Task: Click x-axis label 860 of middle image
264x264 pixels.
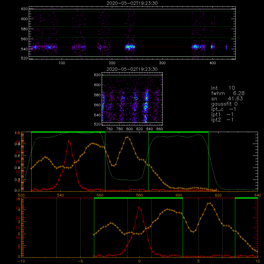Action: coord(160,129)
